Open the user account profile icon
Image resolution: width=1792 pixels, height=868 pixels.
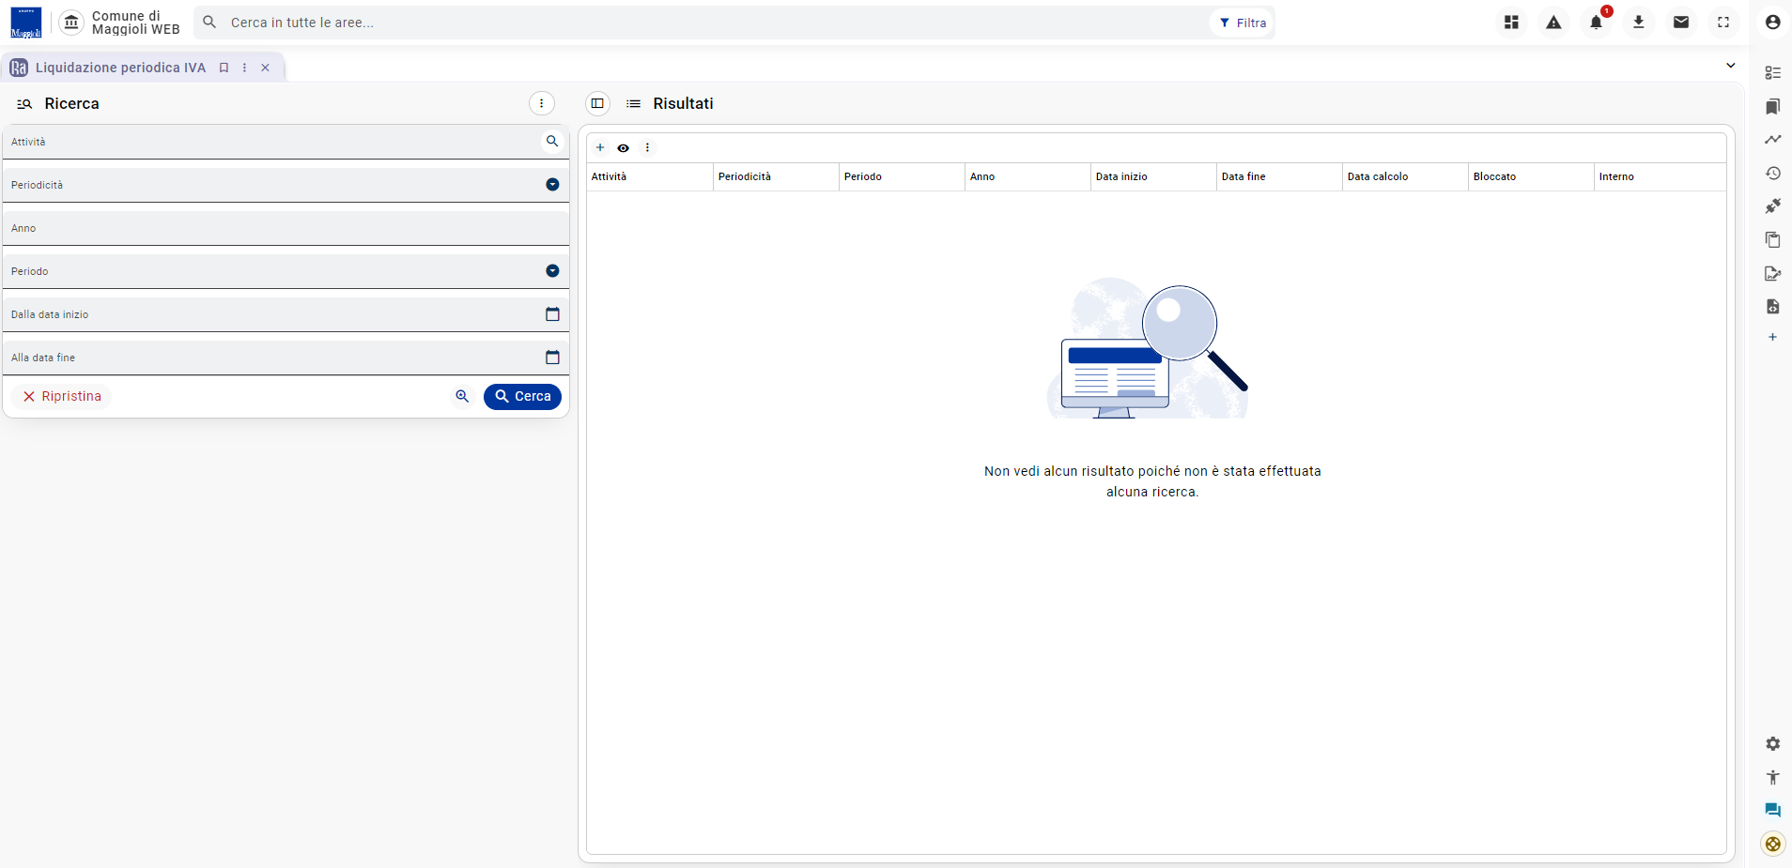(x=1772, y=23)
